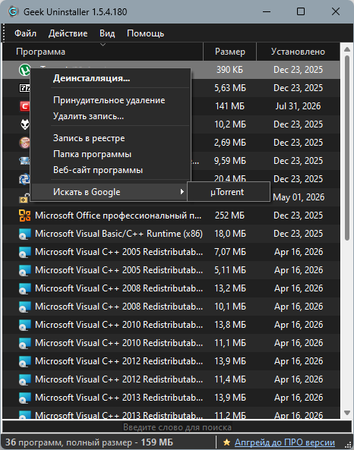The width and height of the screenshot is (354, 450).
Task: Close the Geek Uninstaller window
Action: pos(335,12)
